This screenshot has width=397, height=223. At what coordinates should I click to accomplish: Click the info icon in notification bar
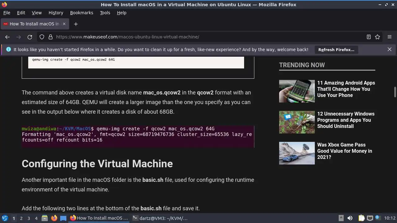(8, 49)
